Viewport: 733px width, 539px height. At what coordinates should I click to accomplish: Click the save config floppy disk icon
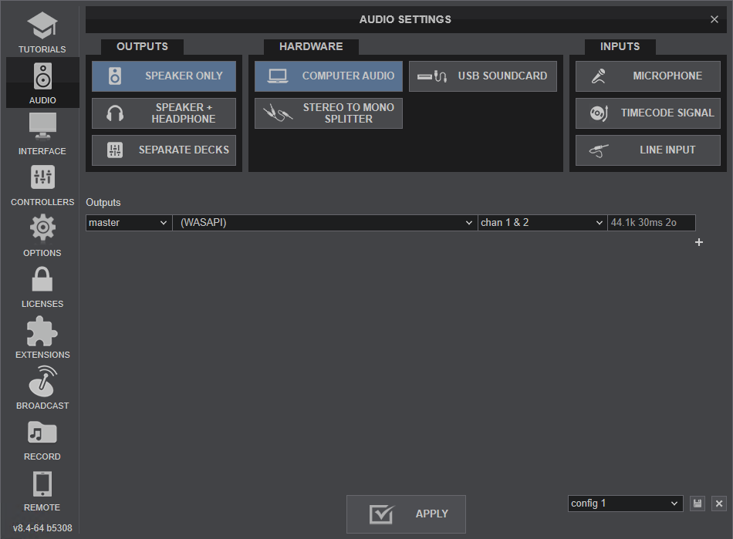point(698,504)
